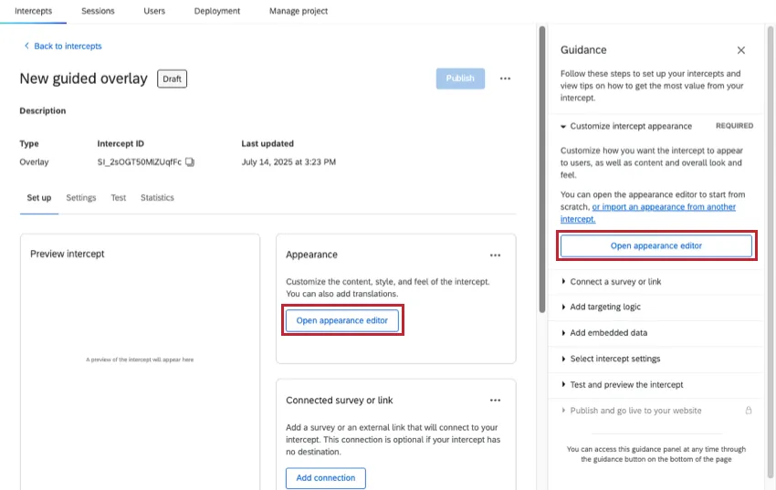Open the Sessions tab
776x490 pixels.
(98, 11)
